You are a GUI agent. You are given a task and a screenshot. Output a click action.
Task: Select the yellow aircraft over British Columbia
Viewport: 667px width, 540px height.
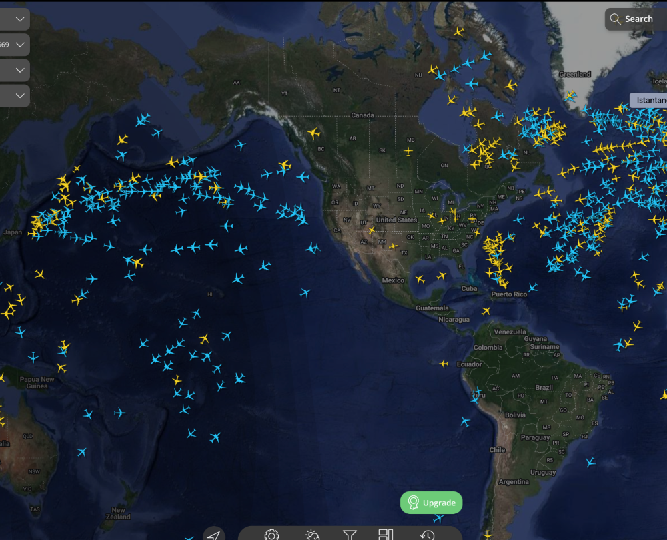(313, 133)
